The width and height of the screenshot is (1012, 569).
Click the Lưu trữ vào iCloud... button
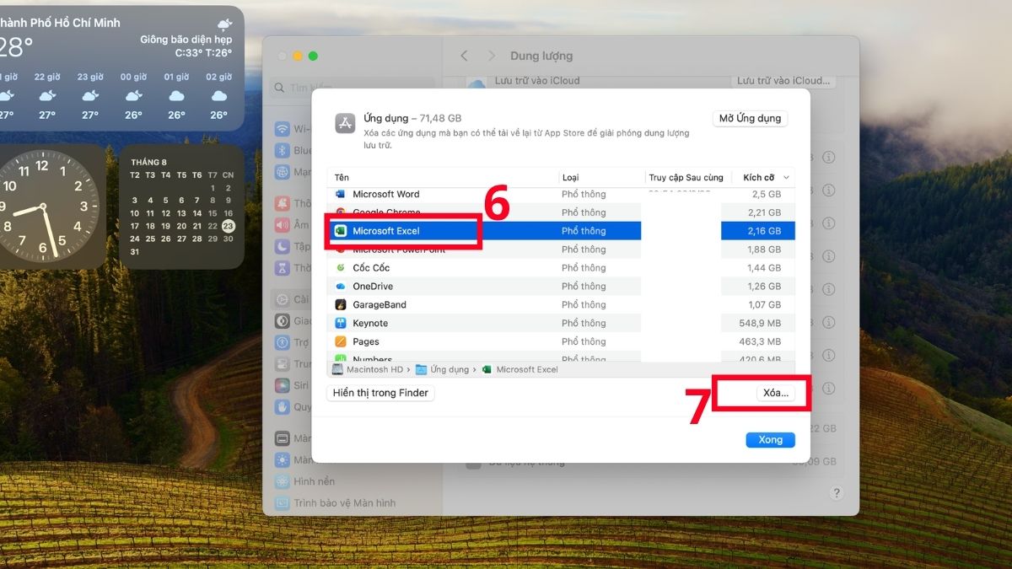point(782,81)
